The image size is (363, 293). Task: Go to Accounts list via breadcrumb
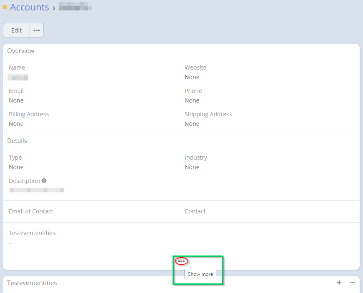[x=30, y=7]
